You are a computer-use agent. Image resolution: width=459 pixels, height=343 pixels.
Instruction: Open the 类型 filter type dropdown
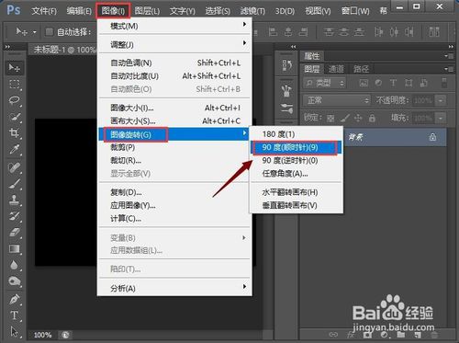pyautogui.click(x=325, y=83)
